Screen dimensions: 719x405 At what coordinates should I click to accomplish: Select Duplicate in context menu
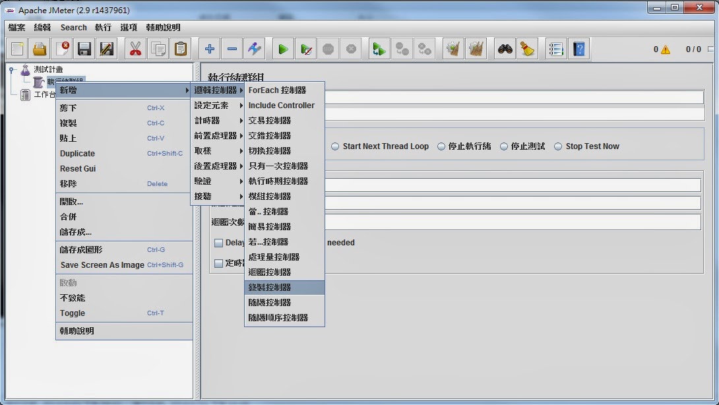(x=123, y=154)
